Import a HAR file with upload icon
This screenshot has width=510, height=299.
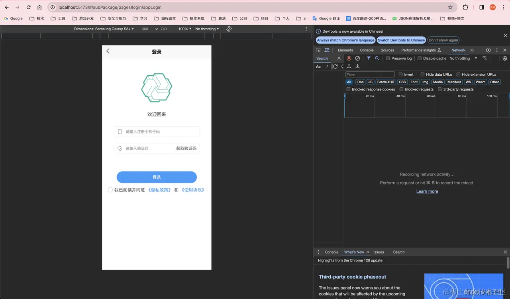click(x=349, y=66)
